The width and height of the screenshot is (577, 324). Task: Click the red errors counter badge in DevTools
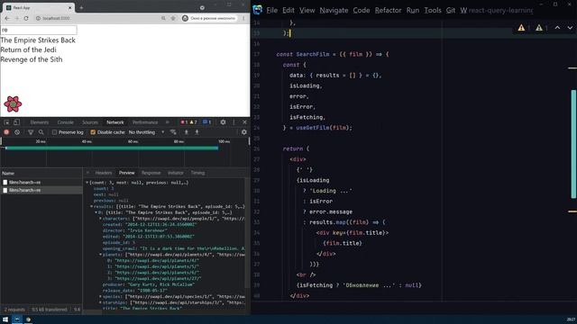coord(184,122)
